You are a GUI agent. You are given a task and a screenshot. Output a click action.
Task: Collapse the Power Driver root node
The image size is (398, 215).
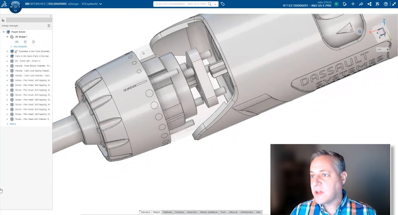click(x=4, y=32)
